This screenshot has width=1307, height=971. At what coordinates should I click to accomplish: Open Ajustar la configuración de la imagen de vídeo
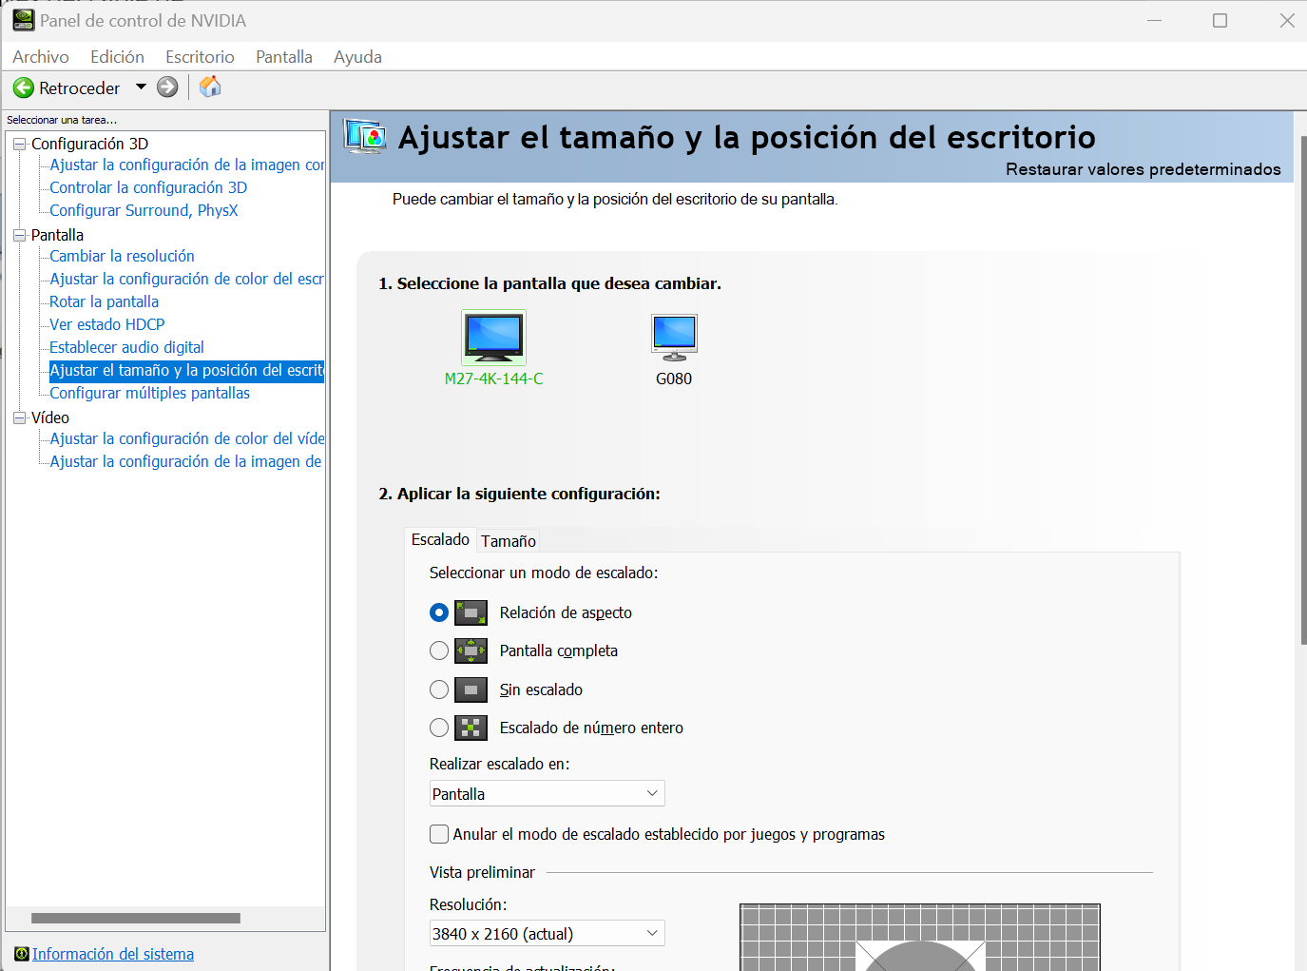[x=185, y=461]
